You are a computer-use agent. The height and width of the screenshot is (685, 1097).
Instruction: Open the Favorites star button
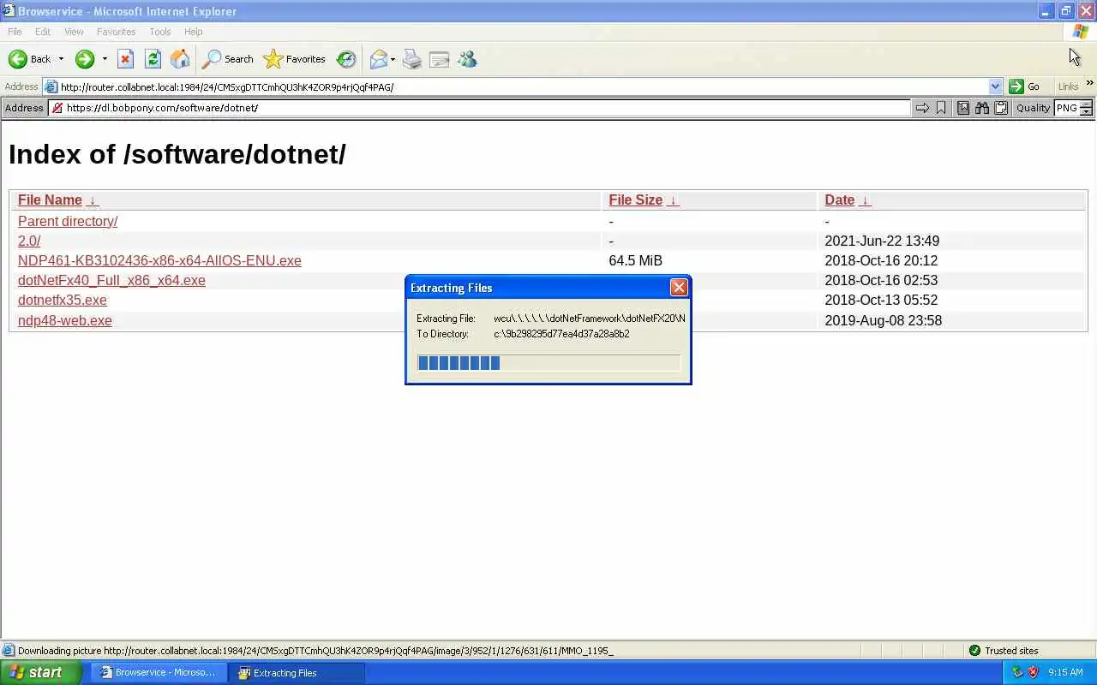(295, 59)
